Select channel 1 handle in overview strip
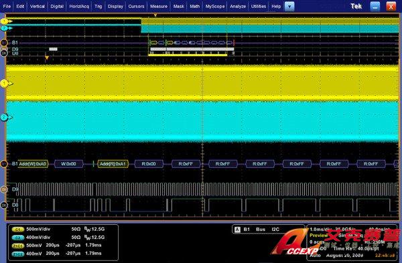The width and height of the screenshot is (402, 263). [x=5, y=21]
